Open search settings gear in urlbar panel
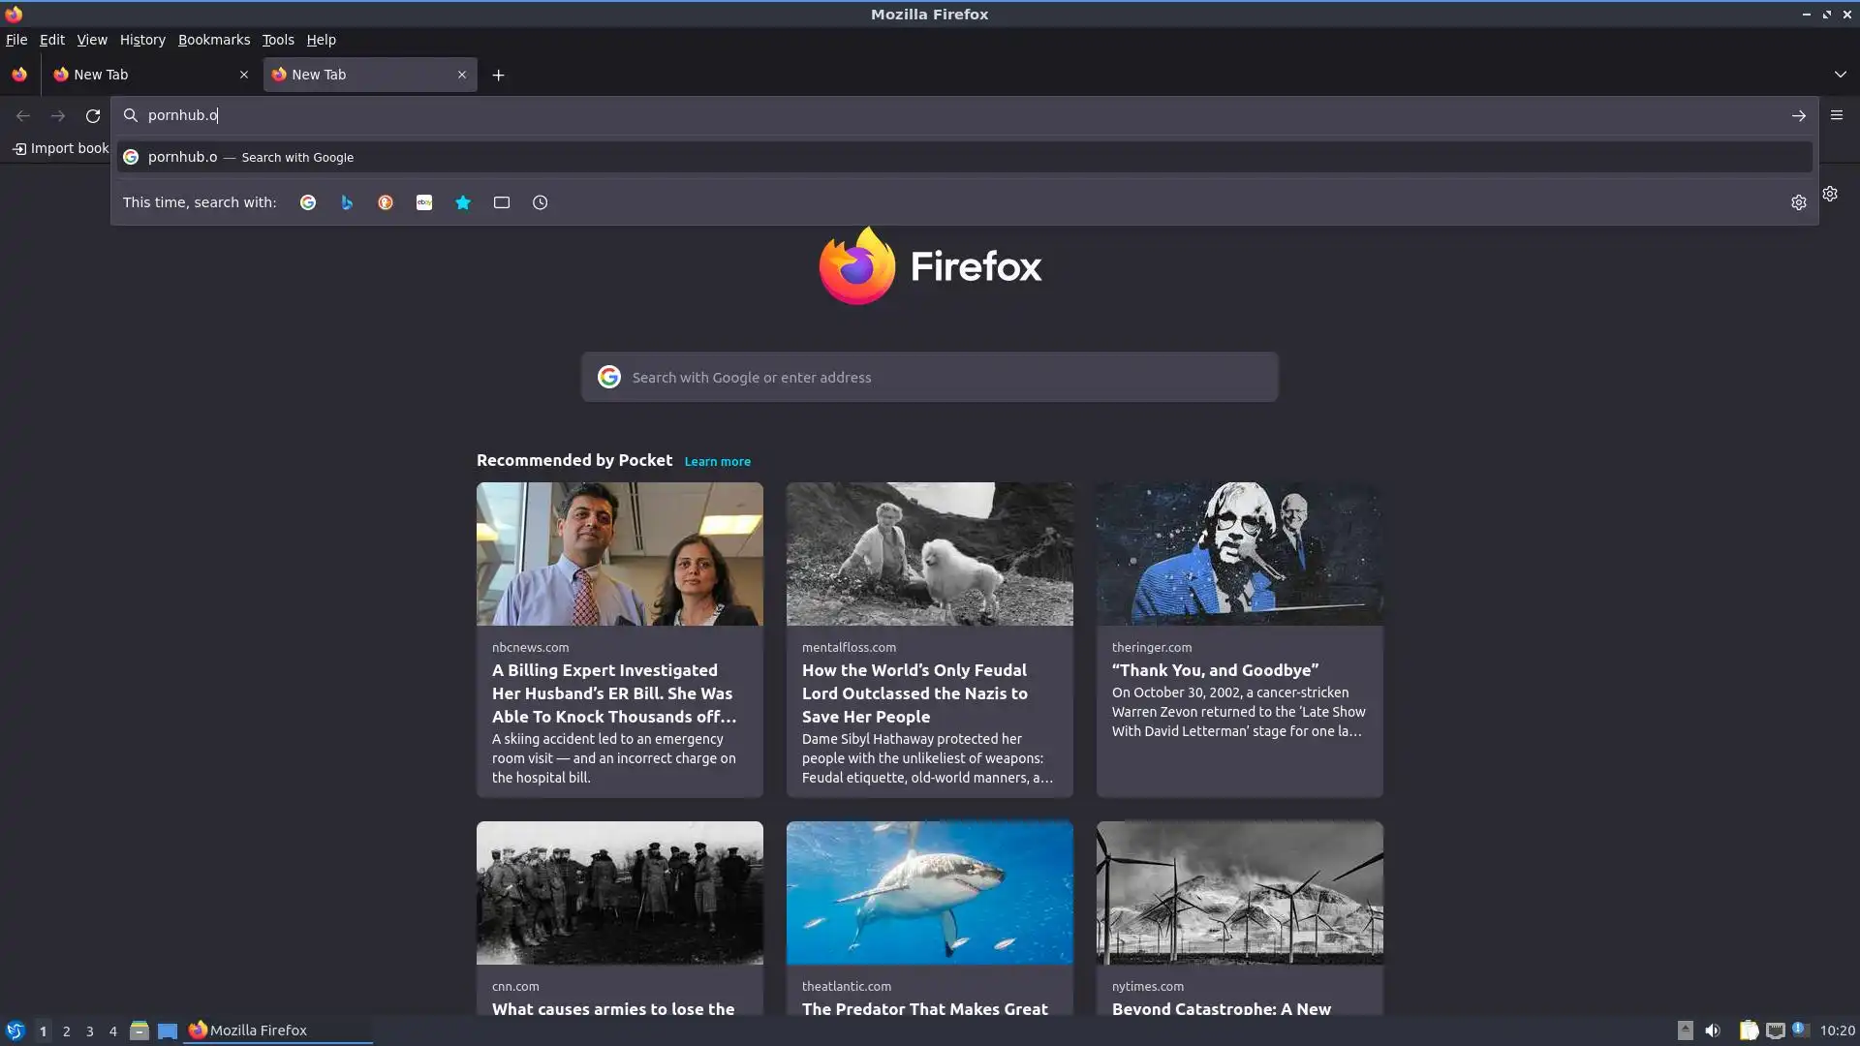Image resolution: width=1860 pixels, height=1046 pixels. point(1798,202)
